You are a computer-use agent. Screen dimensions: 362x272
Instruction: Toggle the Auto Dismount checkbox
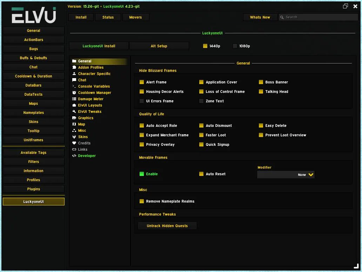point(201,125)
